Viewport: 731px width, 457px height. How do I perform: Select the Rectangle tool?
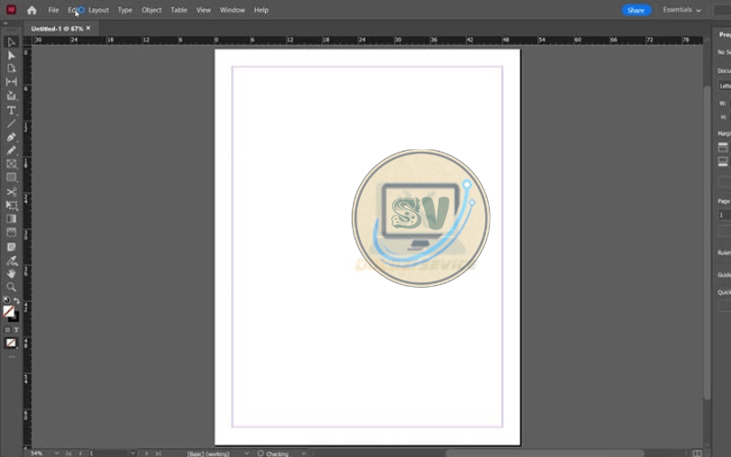[11, 177]
